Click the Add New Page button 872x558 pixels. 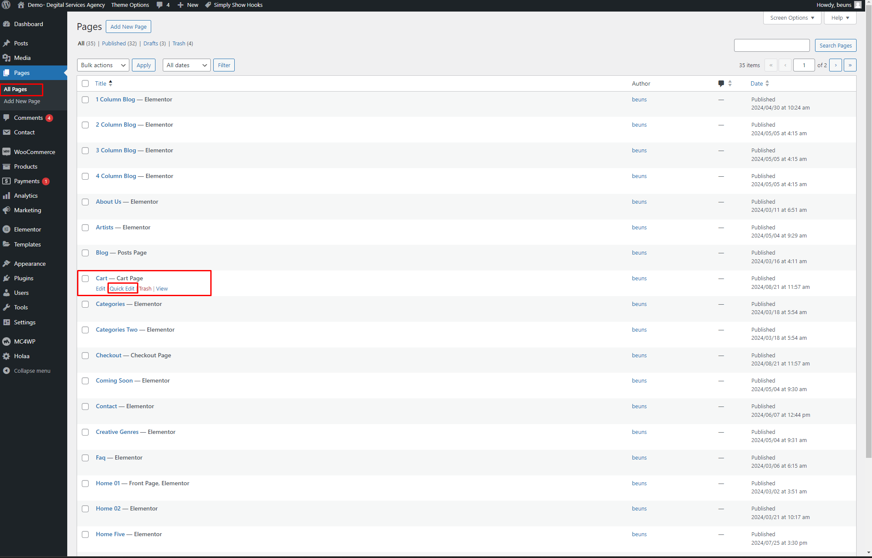(128, 27)
